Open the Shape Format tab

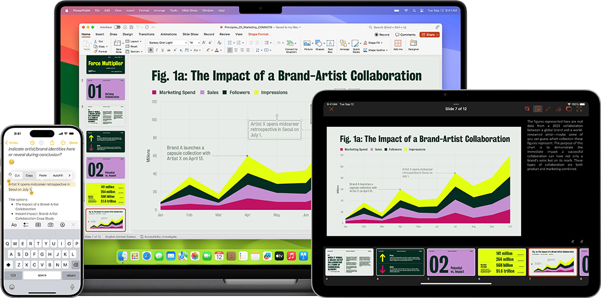click(259, 34)
